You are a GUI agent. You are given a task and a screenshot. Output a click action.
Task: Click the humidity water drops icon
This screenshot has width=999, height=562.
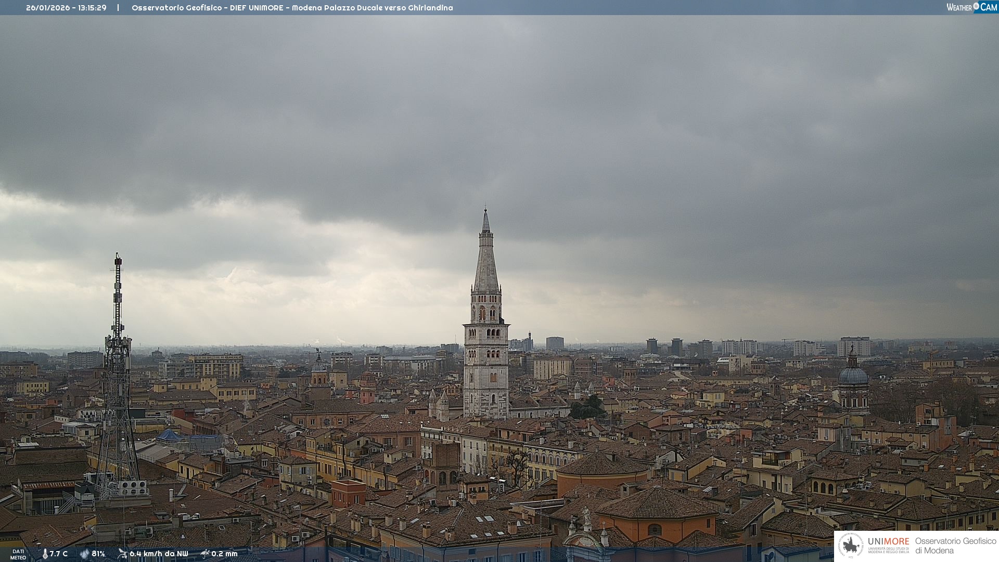click(x=84, y=554)
